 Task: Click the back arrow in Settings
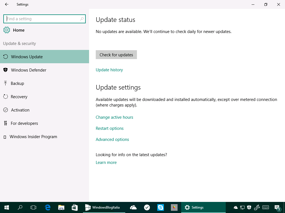(x=7, y=4)
